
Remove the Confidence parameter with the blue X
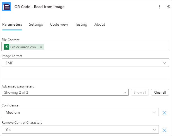(164, 113)
